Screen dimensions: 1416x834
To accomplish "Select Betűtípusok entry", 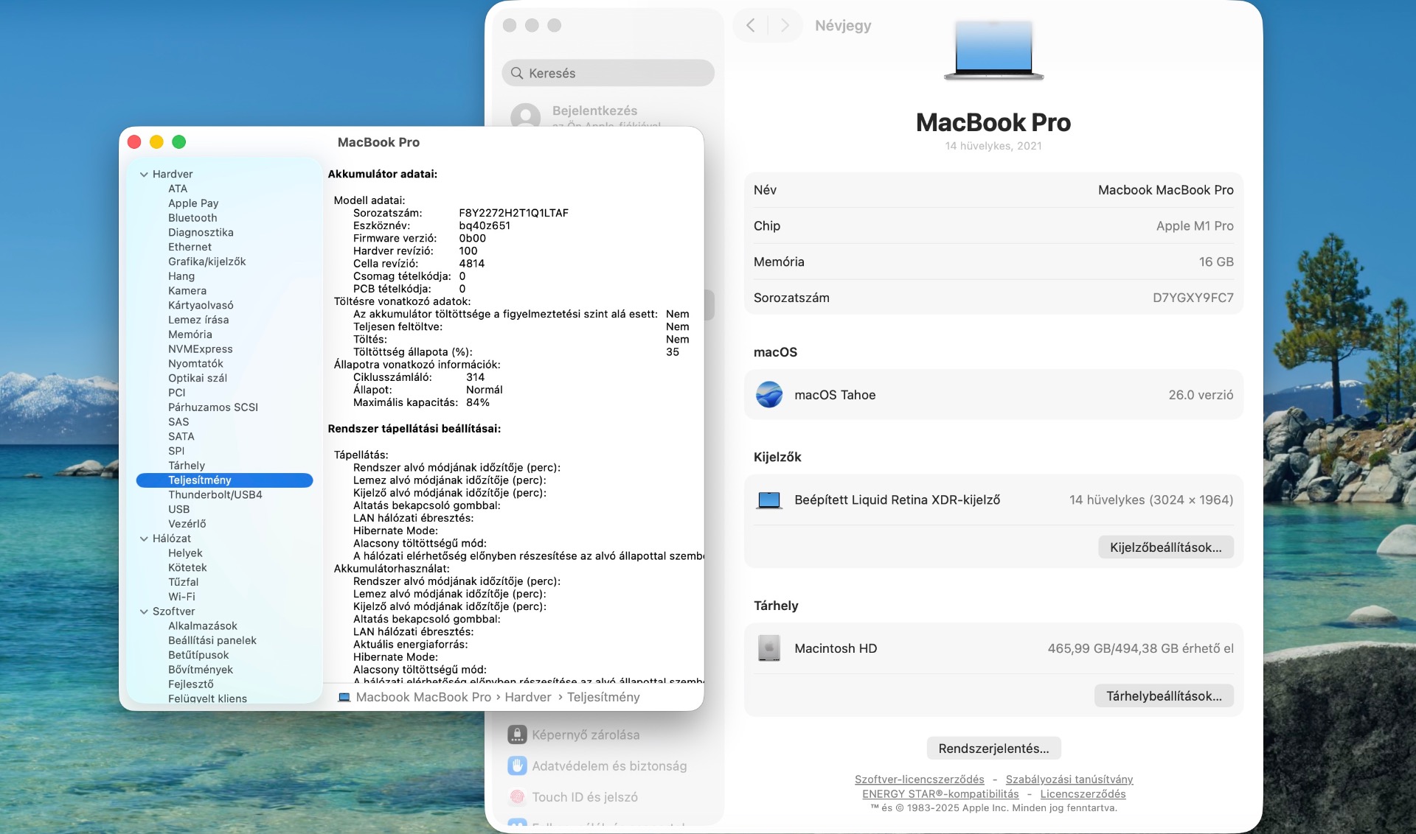I will (x=198, y=655).
